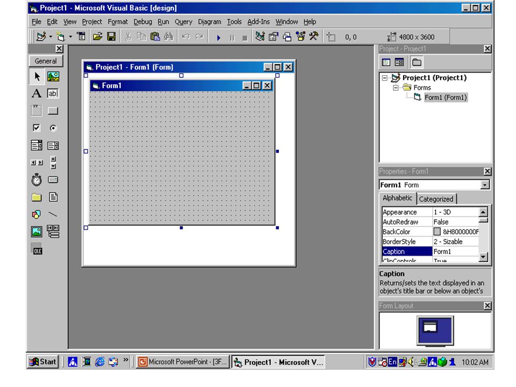Select the ListBox control tool

coord(53,146)
